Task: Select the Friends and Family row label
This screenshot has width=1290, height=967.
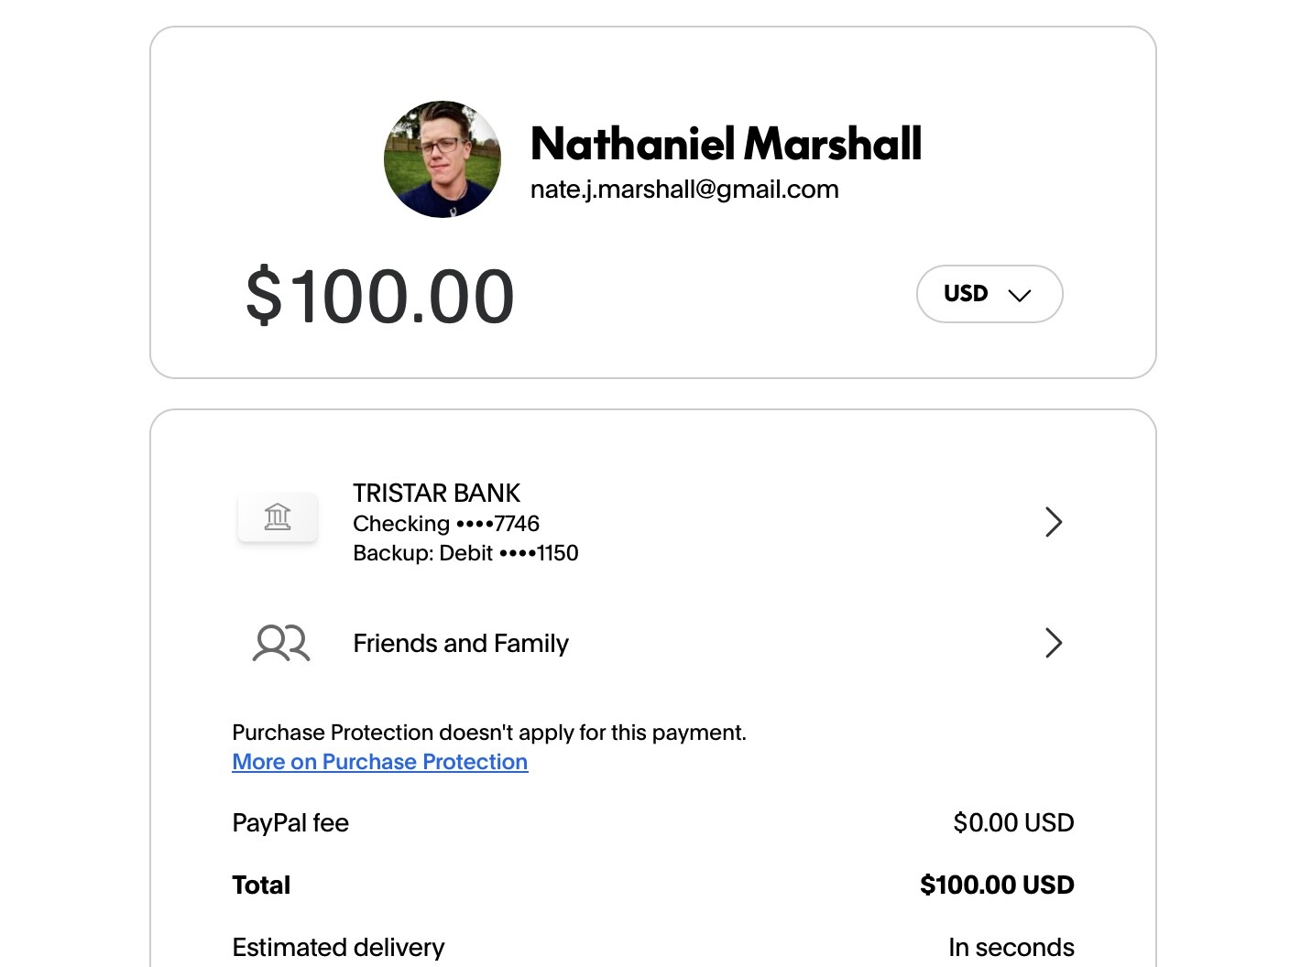Action: (461, 644)
